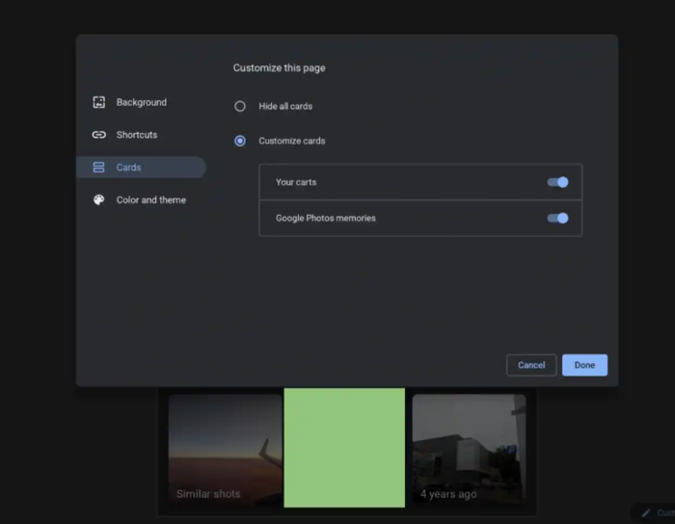Click the Shortcuts chain-link icon
This screenshot has width=675, height=524.
point(98,135)
